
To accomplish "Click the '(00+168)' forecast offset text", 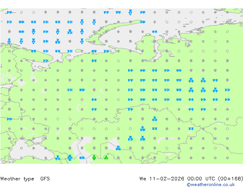I will point(230,179).
